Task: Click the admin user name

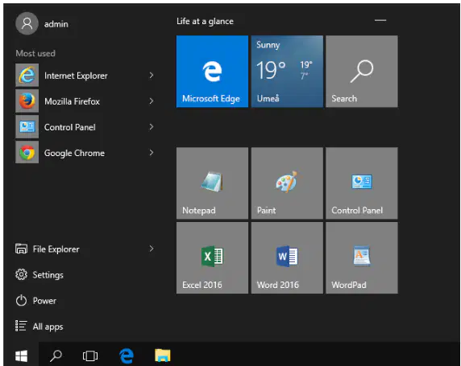Action: click(x=56, y=24)
